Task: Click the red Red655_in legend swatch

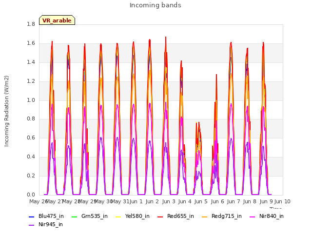Action: pos(160,216)
